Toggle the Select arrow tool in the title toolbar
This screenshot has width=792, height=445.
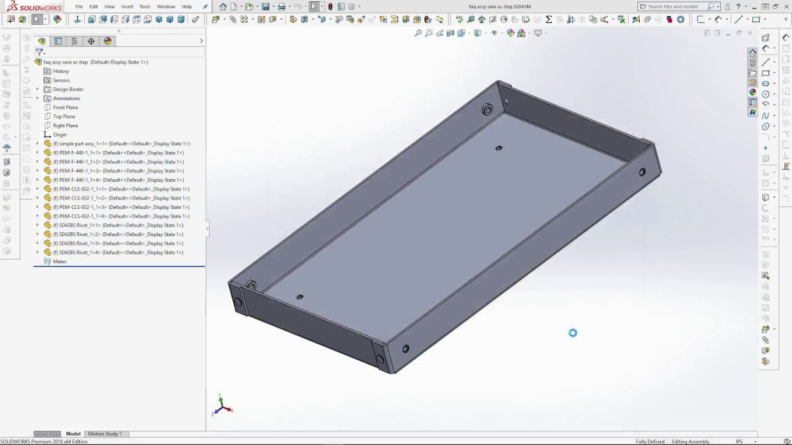[x=314, y=7]
